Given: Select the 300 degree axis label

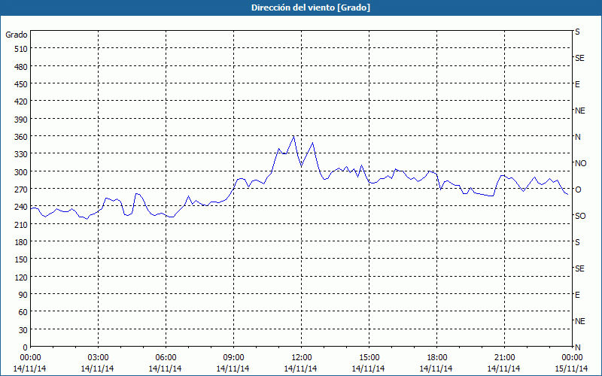Looking at the screenshot, I should click(21, 172).
